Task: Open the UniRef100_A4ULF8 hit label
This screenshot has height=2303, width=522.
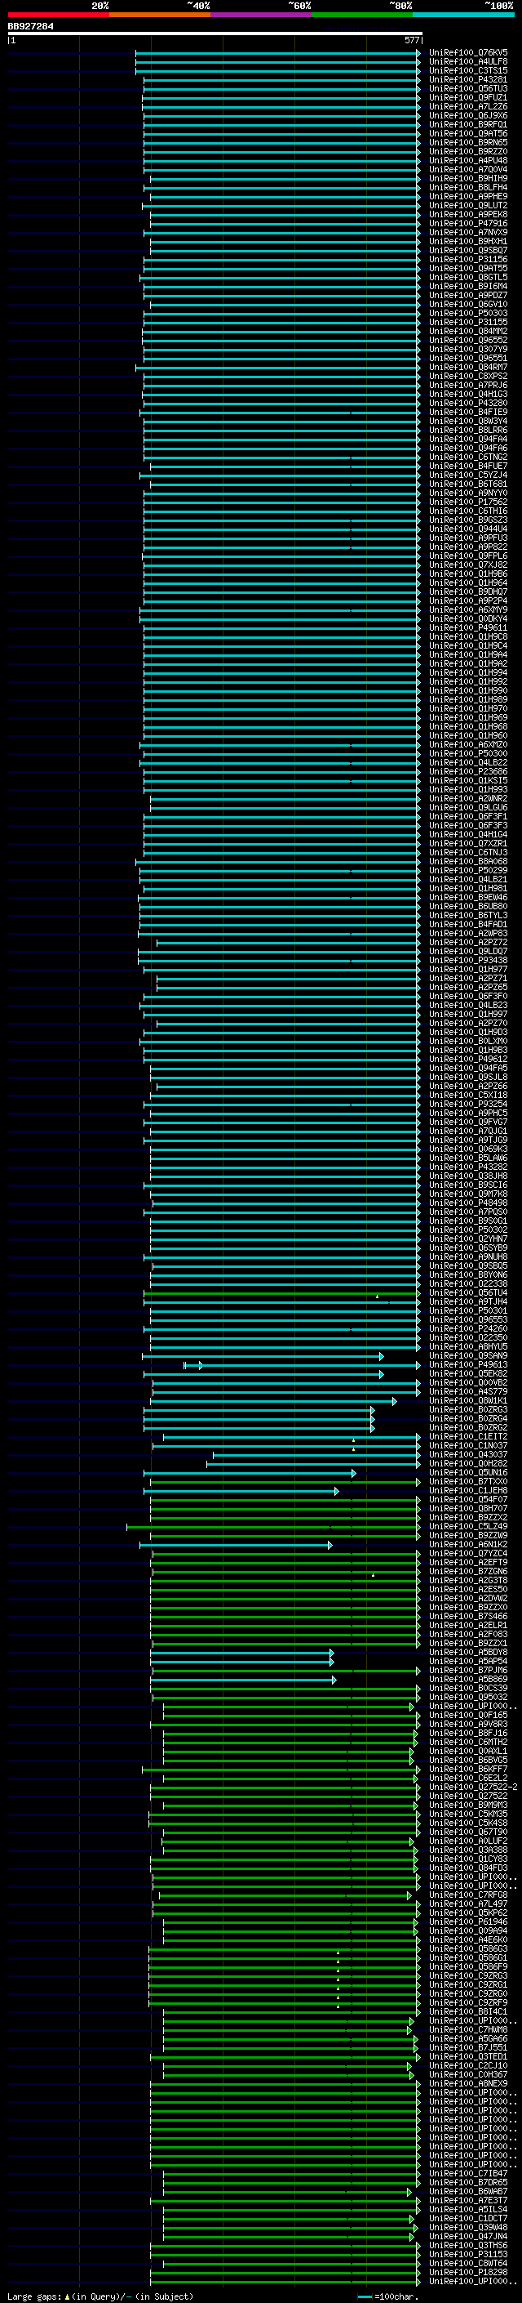Action: [x=468, y=62]
